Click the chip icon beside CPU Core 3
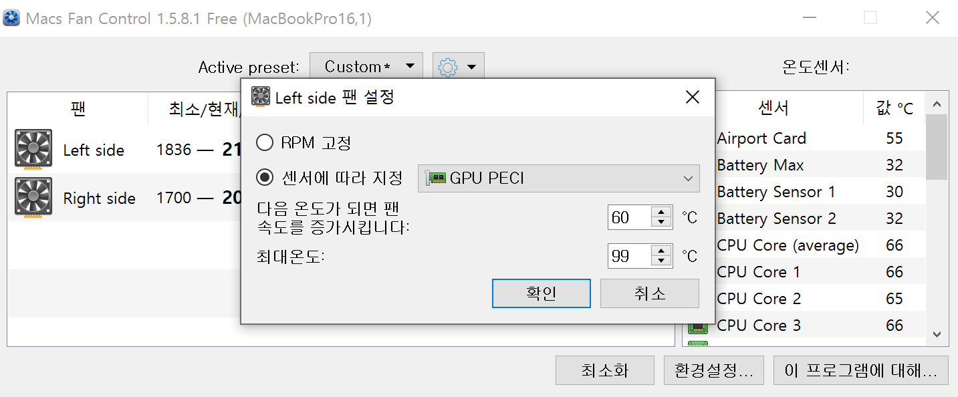Viewport: 958px width, 397px height. pyautogui.click(x=698, y=327)
